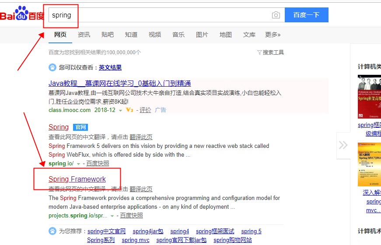Click the 评价 link
This screenshot has height=245, width=381.
pos(145,110)
